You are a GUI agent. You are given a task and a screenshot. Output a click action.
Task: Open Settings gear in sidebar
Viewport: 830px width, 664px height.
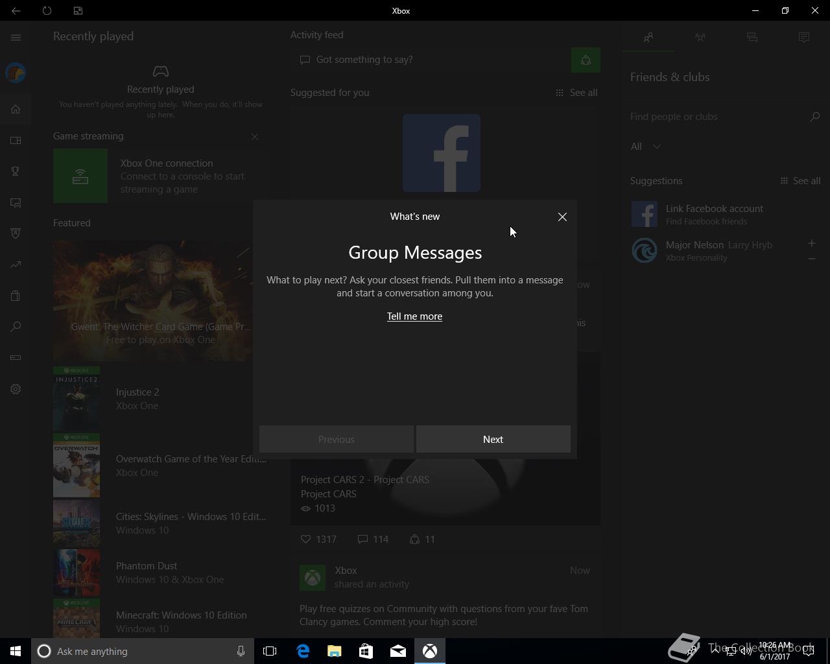[x=16, y=389]
